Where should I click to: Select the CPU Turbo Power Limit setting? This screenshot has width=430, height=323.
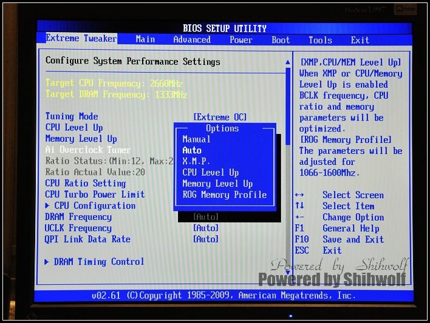(x=95, y=195)
